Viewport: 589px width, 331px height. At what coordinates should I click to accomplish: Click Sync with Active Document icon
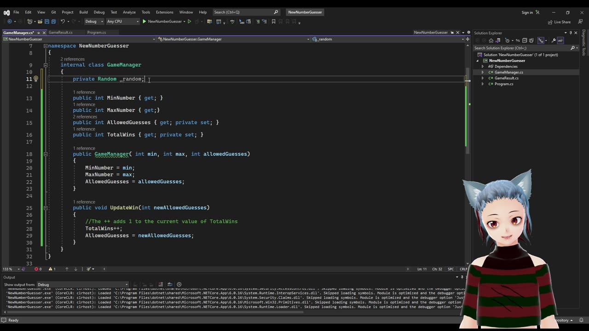coord(518,40)
